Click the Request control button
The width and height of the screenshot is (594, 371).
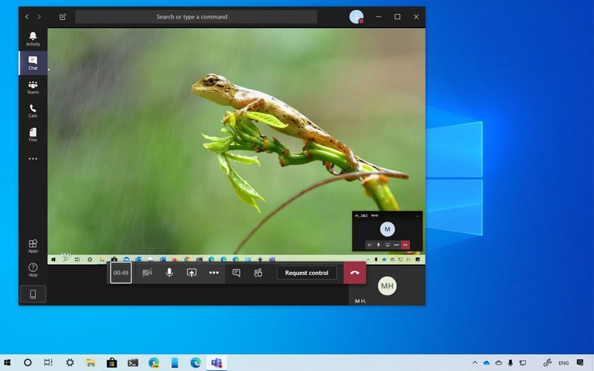pos(306,273)
